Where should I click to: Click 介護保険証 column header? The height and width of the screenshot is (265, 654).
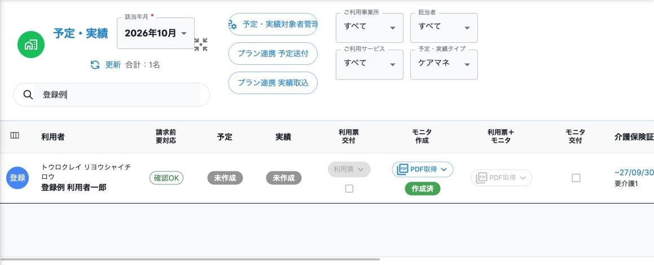click(x=634, y=136)
